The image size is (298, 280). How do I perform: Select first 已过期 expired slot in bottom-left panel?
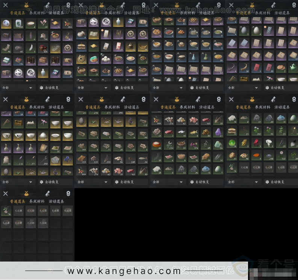18,211
